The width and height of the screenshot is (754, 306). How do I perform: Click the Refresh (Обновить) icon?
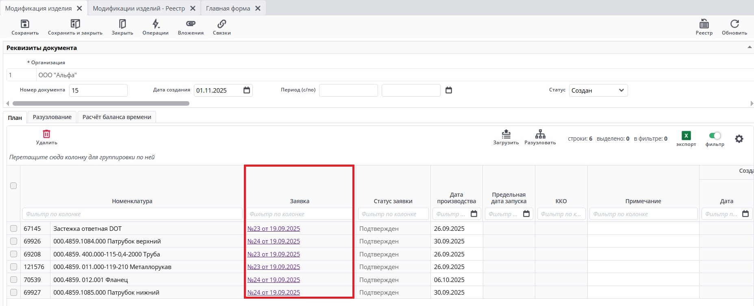[734, 24]
